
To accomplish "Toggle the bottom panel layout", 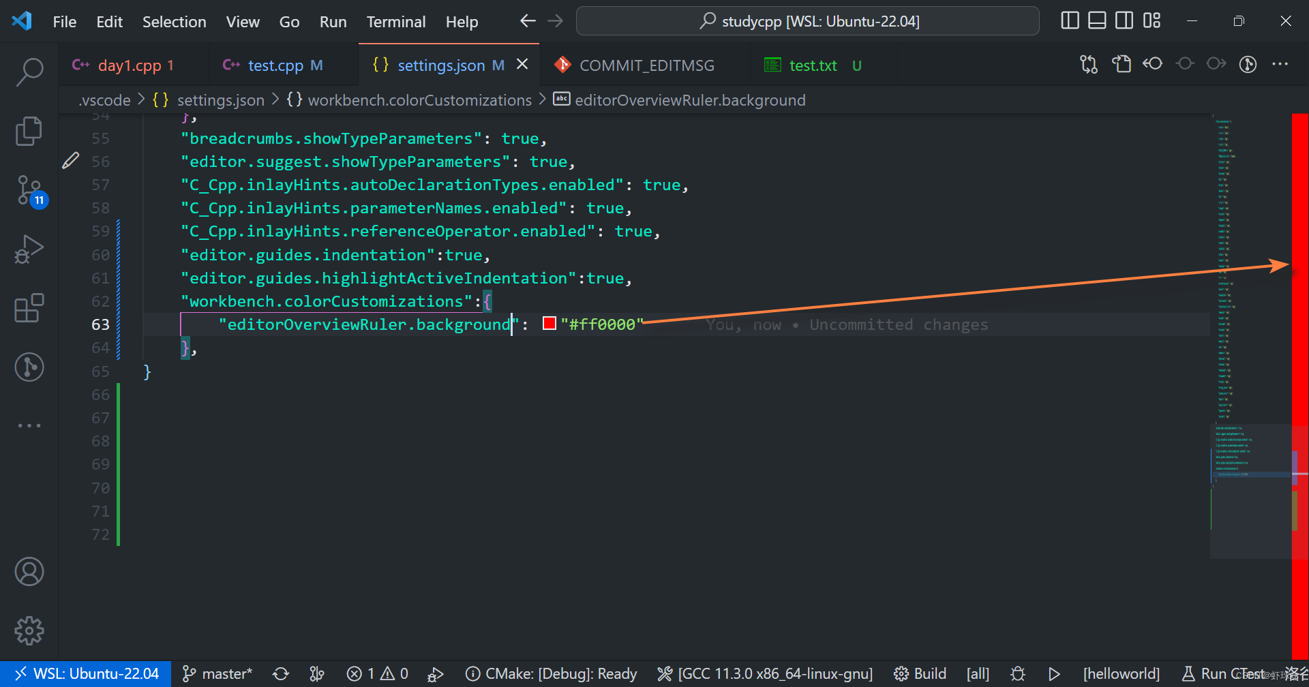I will click(x=1097, y=20).
